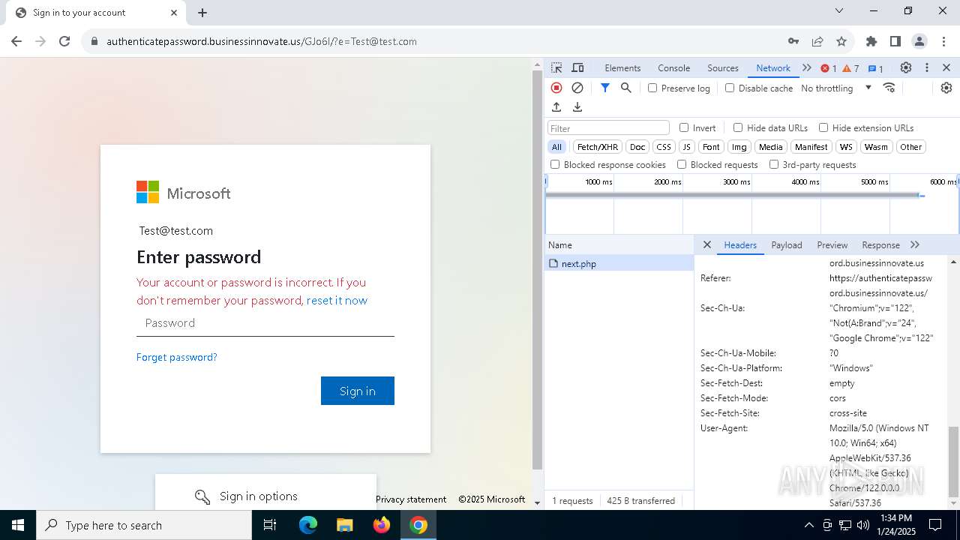This screenshot has width=960, height=540.
Task: Click the issues count badge
Action: click(x=875, y=68)
